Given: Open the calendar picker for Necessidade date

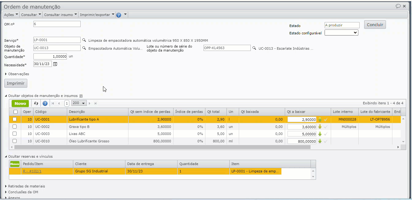Looking at the screenshot, I should pos(55,64).
